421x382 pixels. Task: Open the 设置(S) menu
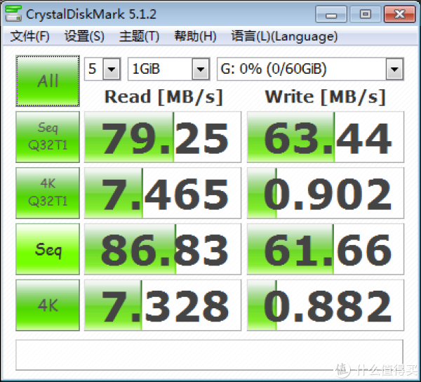click(84, 36)
